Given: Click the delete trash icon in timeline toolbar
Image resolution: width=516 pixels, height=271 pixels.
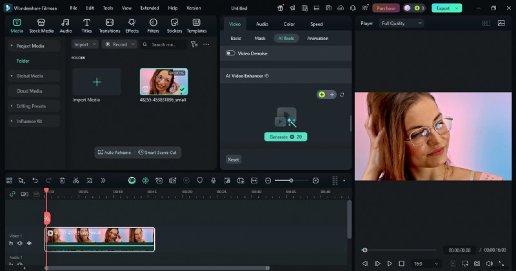Looking at the screenshot, I should pos(62,181).
